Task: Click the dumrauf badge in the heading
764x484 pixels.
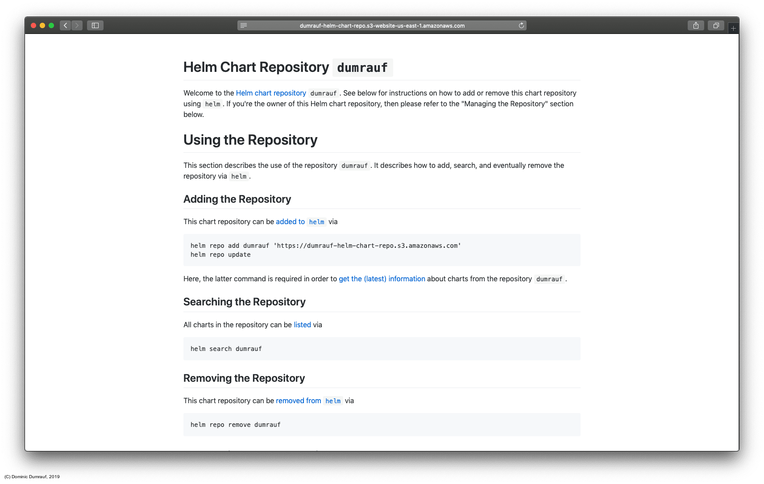Action: pos(362,67)
